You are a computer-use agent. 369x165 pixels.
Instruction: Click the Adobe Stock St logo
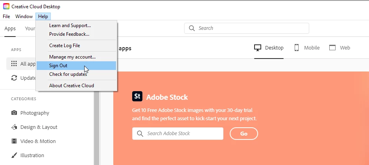click(x=137, y=96)
